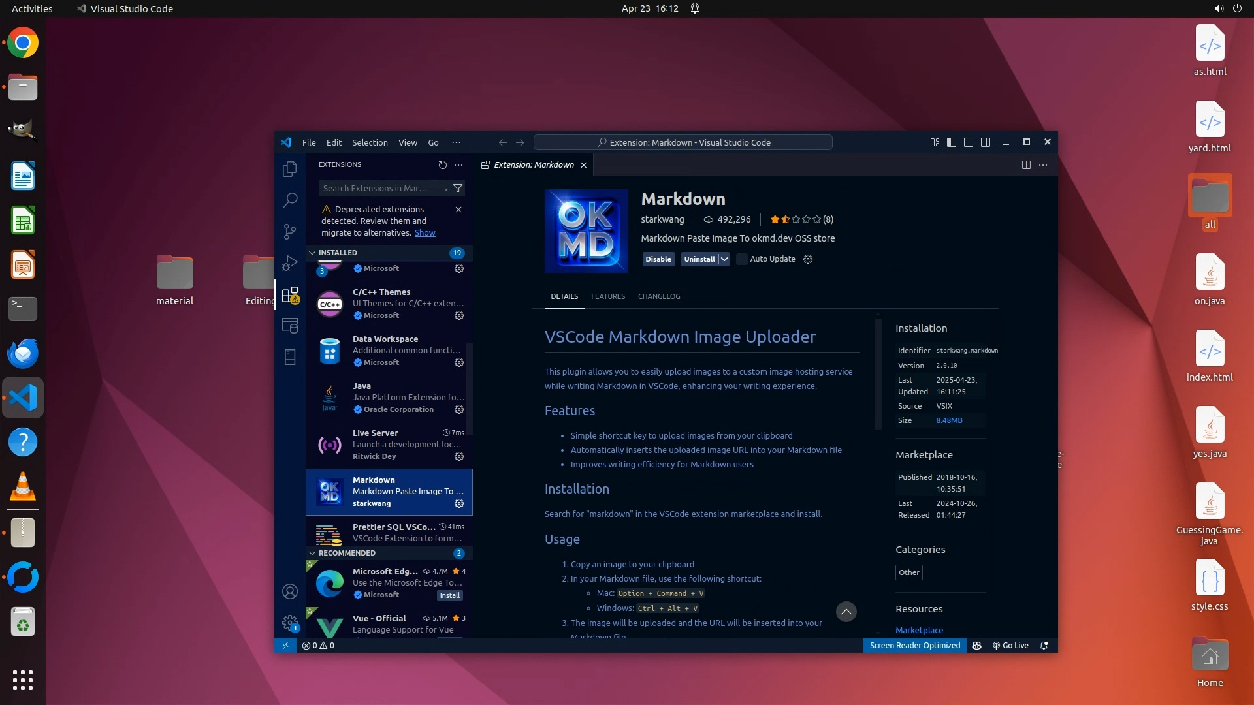Click the filter extensions funnel icon

[458, 188]
